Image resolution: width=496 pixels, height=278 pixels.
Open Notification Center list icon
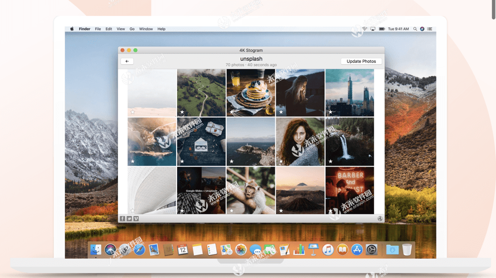coord(430,29)
